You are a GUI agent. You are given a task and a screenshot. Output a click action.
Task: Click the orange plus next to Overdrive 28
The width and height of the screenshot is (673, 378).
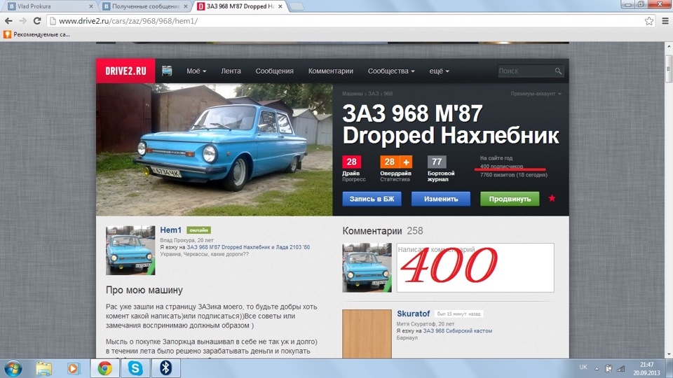point(406,162)
